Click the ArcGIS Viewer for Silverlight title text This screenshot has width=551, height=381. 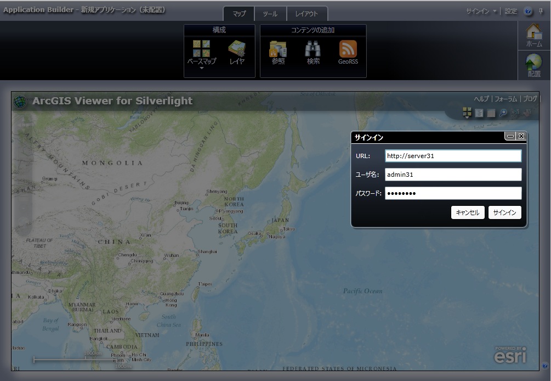coord(112,101)
